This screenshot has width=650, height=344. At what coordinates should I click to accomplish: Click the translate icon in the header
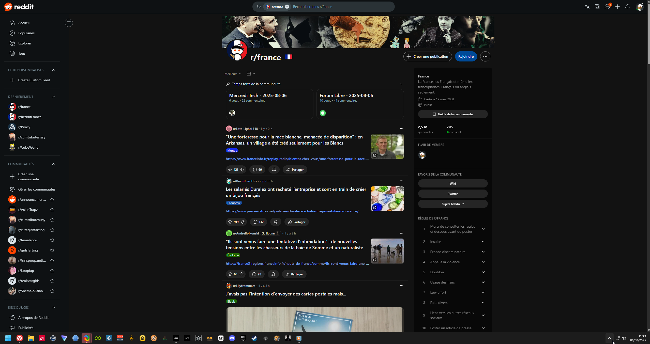(x=587, y=7)
